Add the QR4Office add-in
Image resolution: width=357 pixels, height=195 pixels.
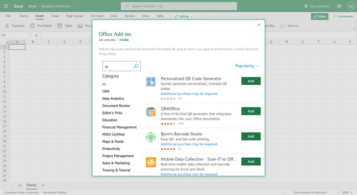coord(251,111)
